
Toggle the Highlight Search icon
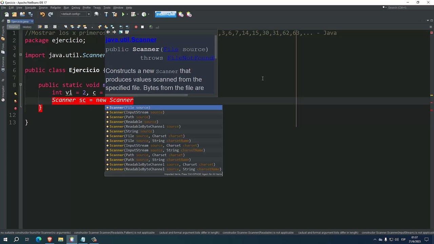coord(85,27)
